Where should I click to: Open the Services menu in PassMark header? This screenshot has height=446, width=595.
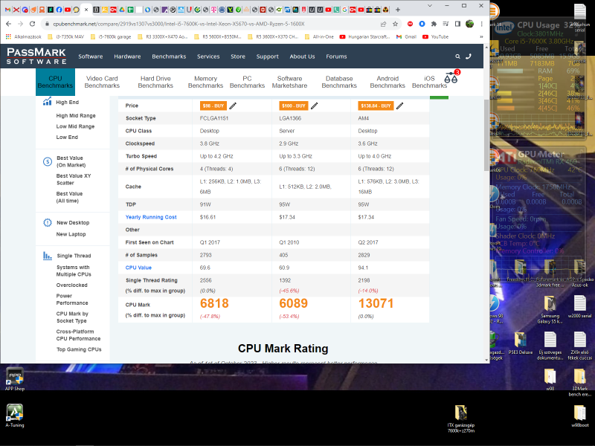208,56
